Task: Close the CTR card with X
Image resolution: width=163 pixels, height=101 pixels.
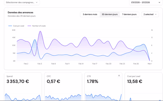Action: (119, 76)
